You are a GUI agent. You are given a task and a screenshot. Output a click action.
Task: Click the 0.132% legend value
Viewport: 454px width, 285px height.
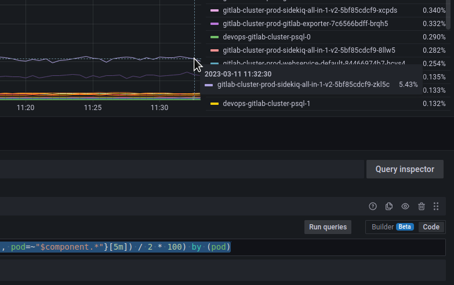point(434,104)
